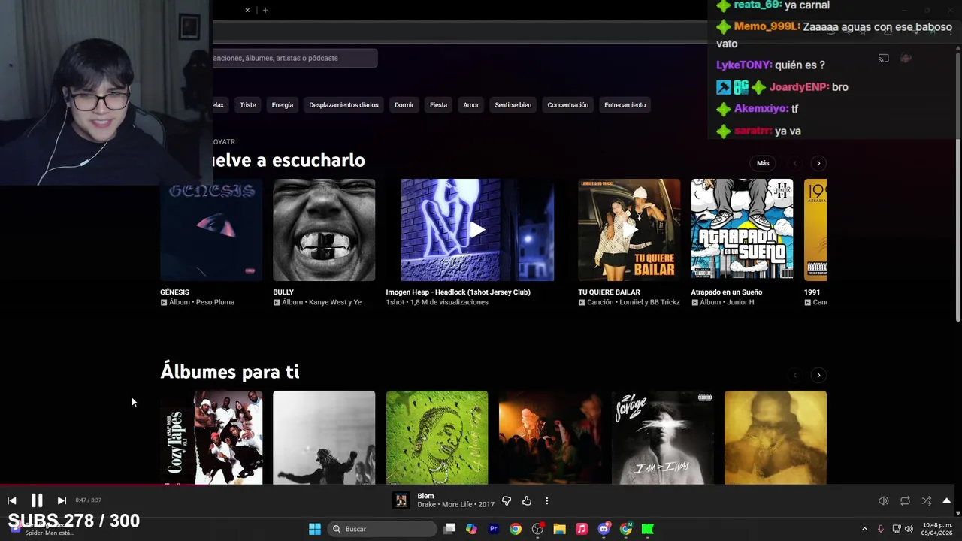Screen dimensions: 962x541
Task: Open Task View from taskbar
Action: pos(449,529)
